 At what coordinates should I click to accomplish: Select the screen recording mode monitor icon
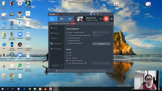pyautogui.click(x=52, y=19)
